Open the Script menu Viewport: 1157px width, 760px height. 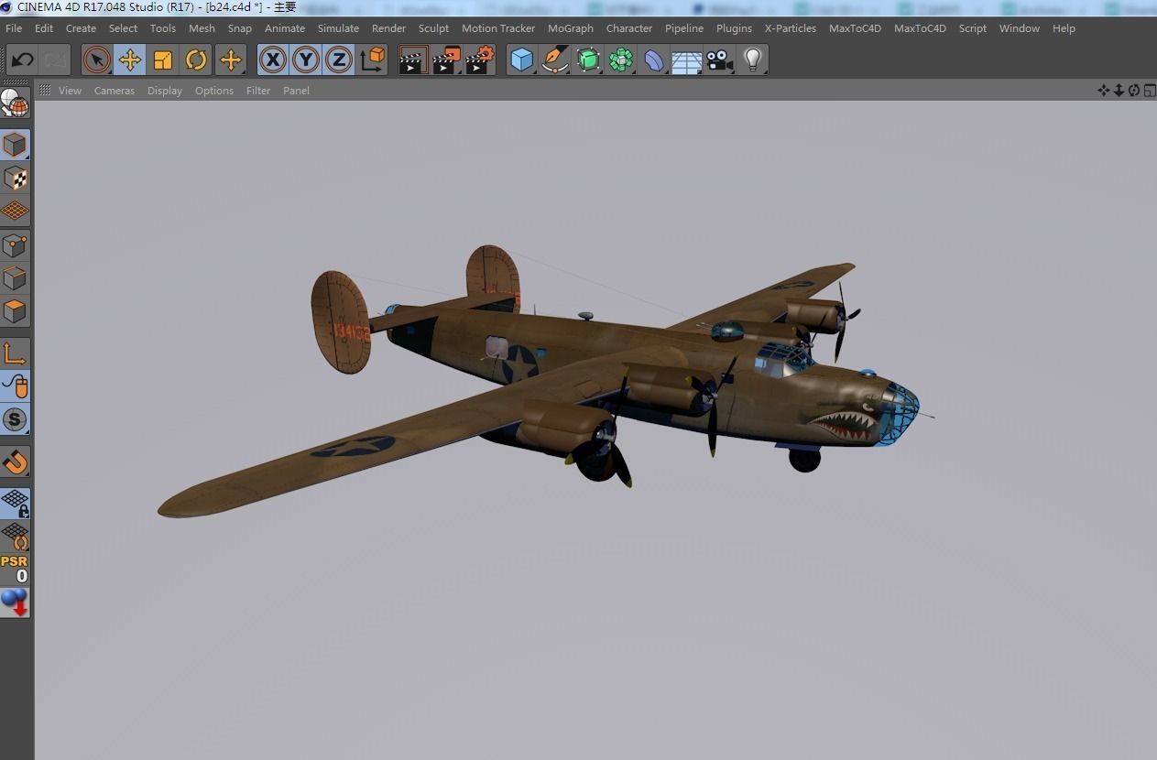(973, 28)
